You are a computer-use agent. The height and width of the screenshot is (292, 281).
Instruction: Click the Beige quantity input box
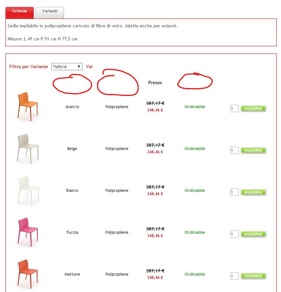pyautogui.click(x=234, y=150)
